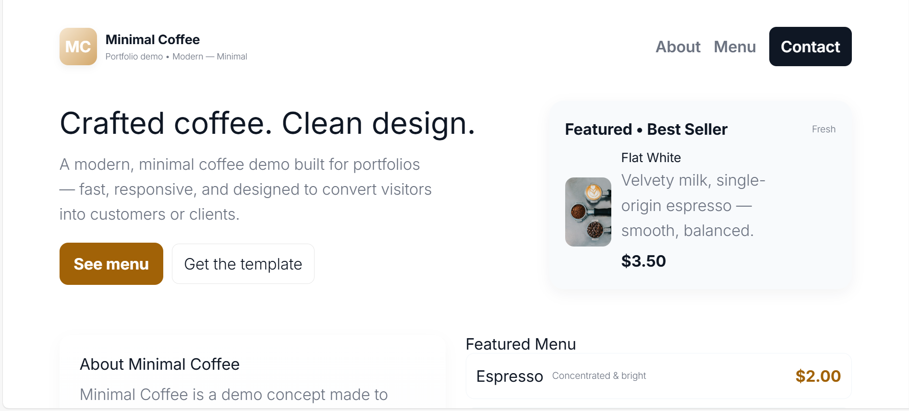
Task: Click the Velvety milk description text
Action: (x=693, y=205)
